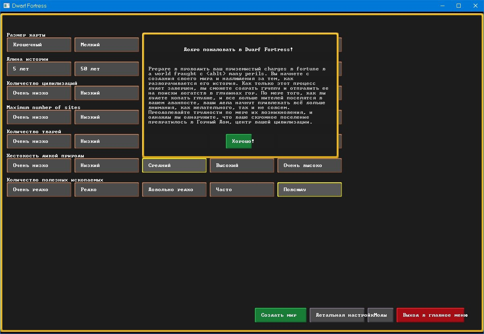This screenshot has width=484, height=334.
Task: Set Количество тварей to Низкий
Action: (x=107, y=141)
